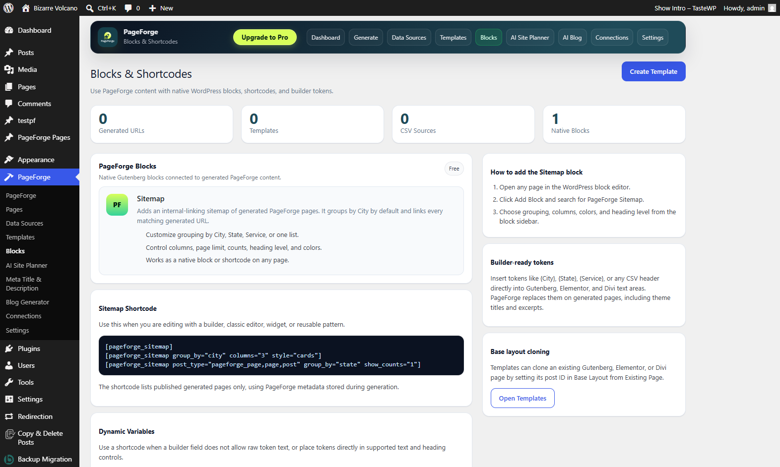The image size is (780, 467).
Task: Click the CSV Sources stat card
Action: pos(463,124)
